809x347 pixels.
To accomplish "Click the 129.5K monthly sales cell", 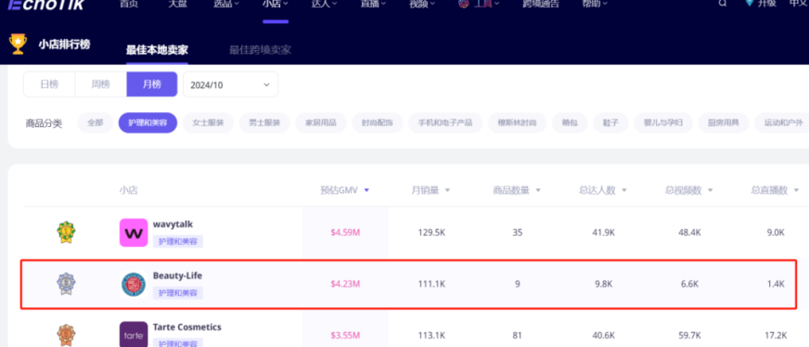I will point(431,233).
